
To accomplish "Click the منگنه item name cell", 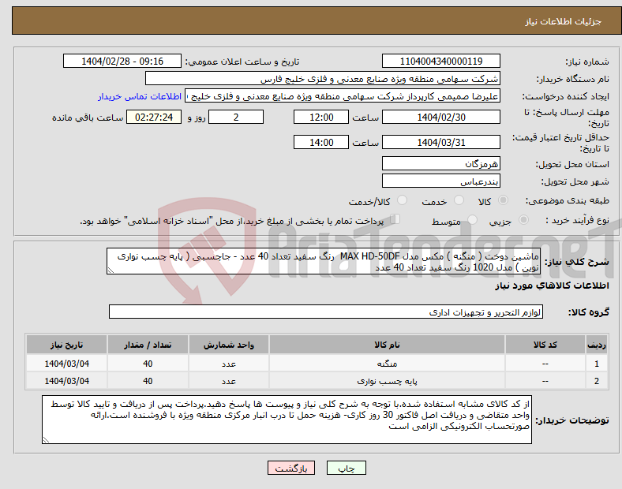I will pyautogui.click(x=387, y=364).
